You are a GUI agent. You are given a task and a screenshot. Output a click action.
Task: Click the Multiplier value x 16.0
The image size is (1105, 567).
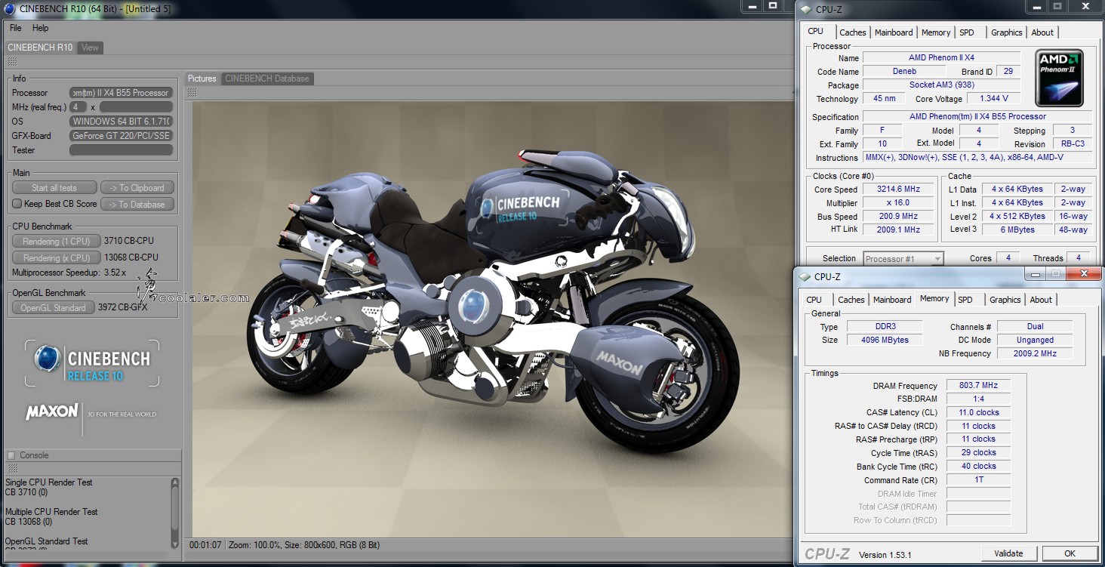pyautogui.click(x=898, y=203)
